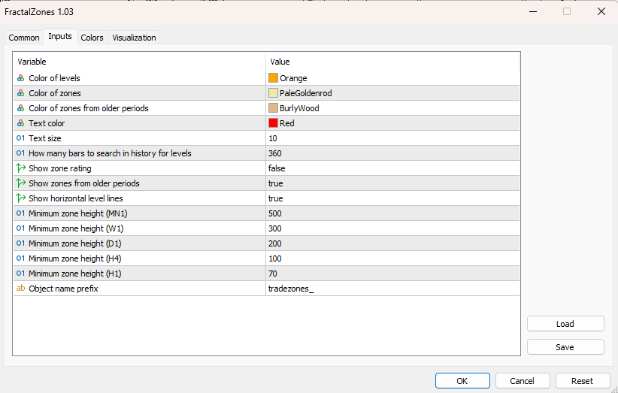The height and width of the screenshot is (393, 618).
Task: Click the color icon beside Text color
Action: (21, 123)
